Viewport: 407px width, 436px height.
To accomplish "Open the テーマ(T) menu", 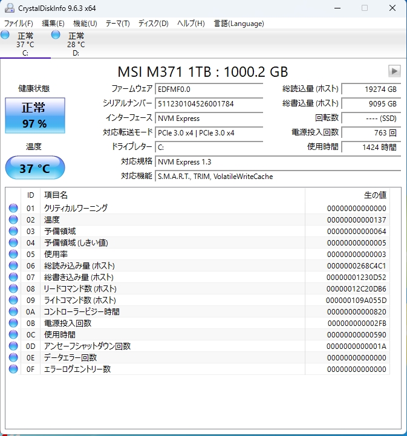I will click(117, 24).
